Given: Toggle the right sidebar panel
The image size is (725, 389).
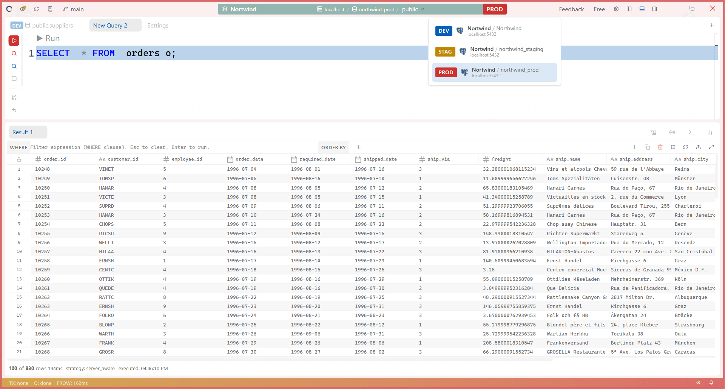Looking at the screenshot, I should 654,9.
